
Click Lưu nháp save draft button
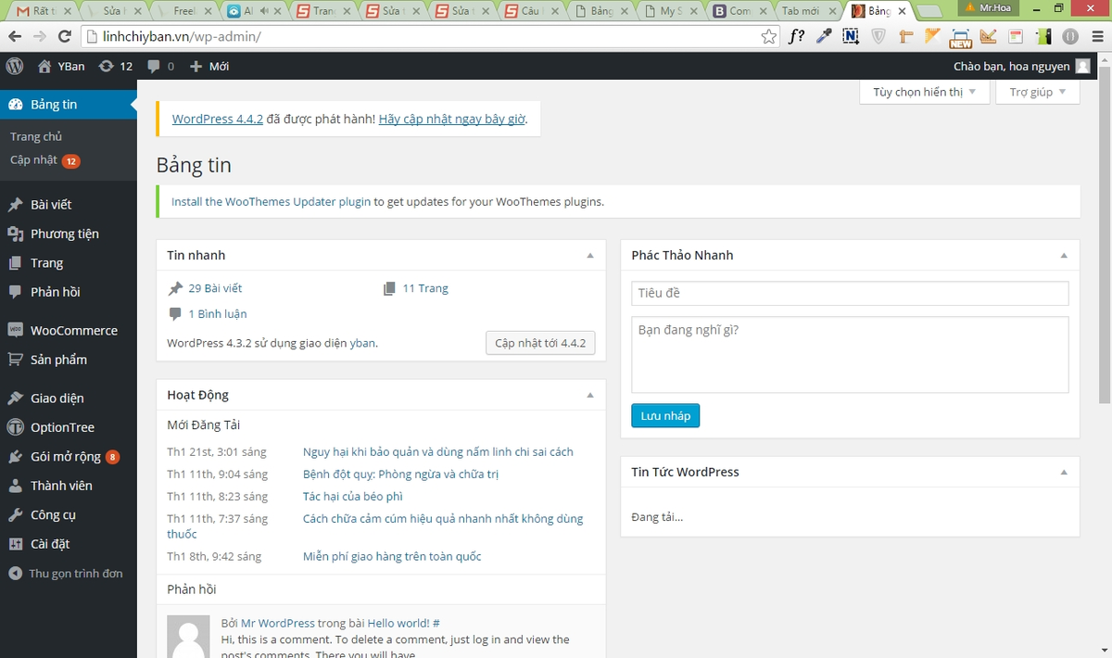[665, 416]
